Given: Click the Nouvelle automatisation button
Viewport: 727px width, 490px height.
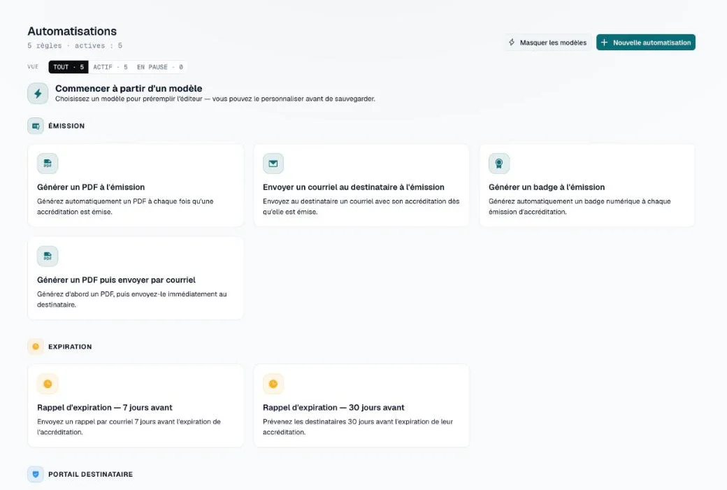Looking at the screenshot, I should 645,42.
